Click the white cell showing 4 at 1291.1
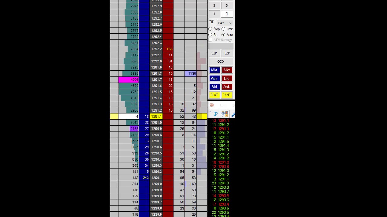 click(128, 116)
